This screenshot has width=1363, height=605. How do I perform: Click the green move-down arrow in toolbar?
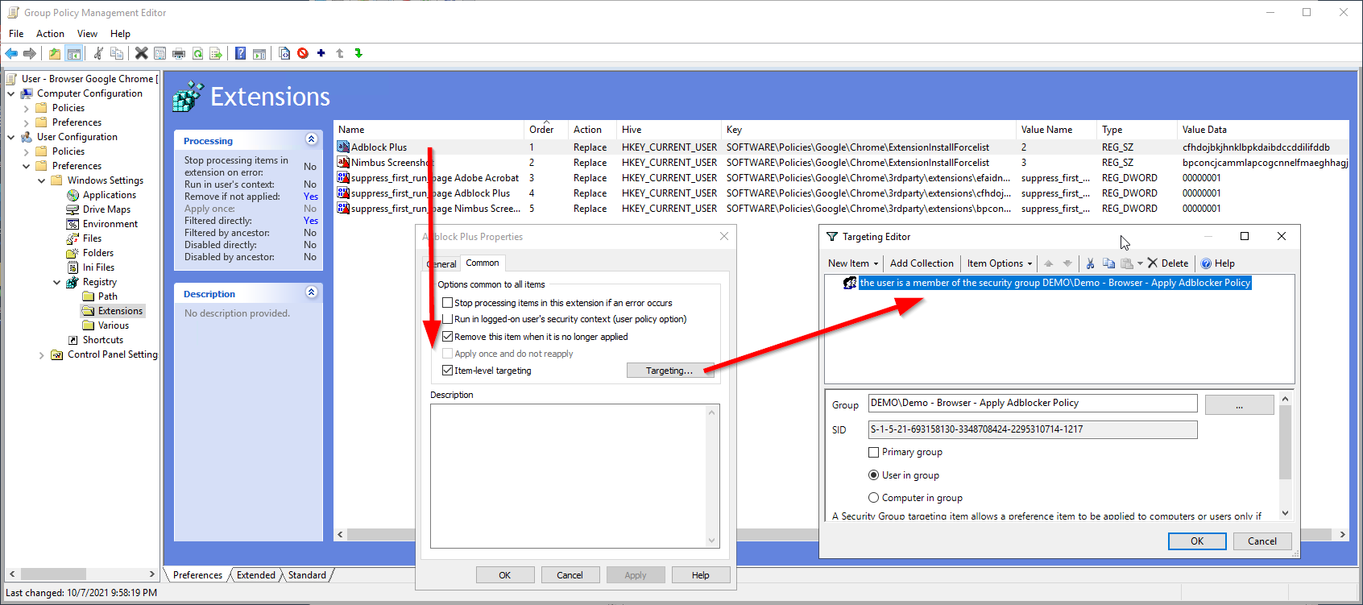pyautogui.click(x=358, y=53)
